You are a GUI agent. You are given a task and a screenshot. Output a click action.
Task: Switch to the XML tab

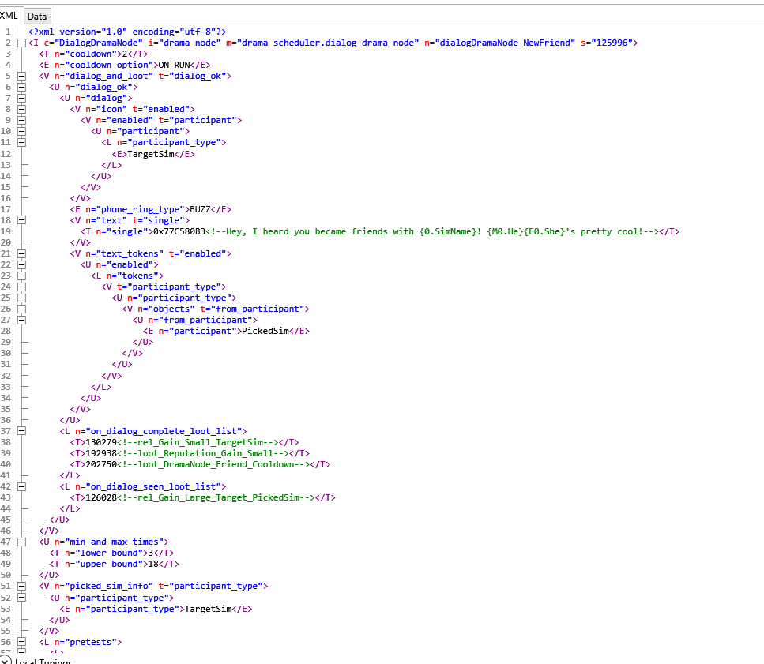(x=9, y=16)
